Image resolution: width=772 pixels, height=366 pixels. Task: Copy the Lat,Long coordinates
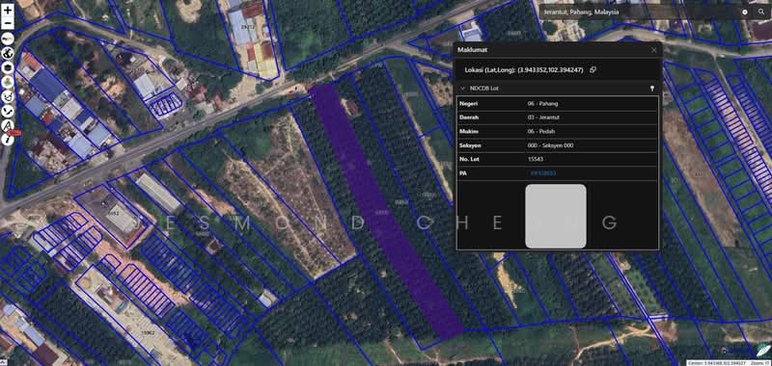coord(593,69)
